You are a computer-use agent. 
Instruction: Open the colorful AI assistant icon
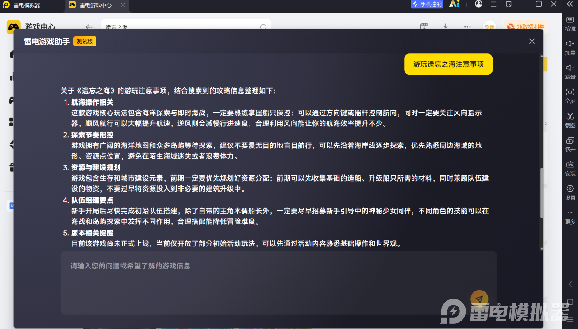click(x=454, y=4)
